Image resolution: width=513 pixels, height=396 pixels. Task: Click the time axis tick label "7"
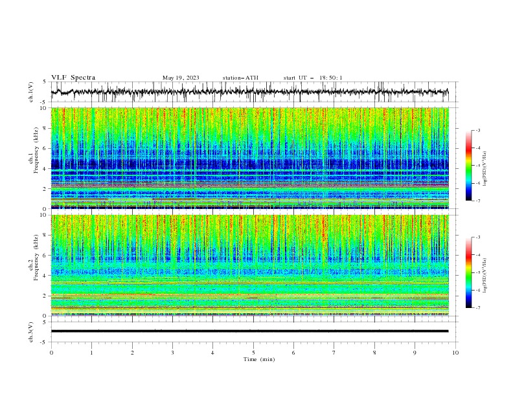click(x=334, y=353)
